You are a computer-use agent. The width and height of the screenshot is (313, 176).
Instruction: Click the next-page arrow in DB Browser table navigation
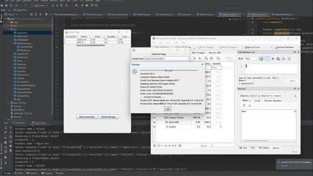176,146
